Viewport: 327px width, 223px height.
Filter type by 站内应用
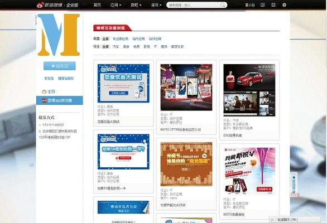138,39
